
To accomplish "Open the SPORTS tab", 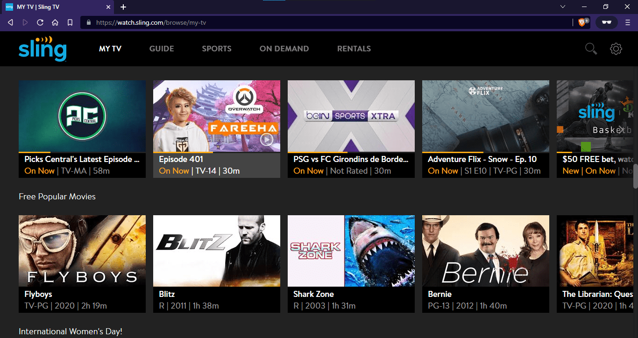I will pos(217,49).
